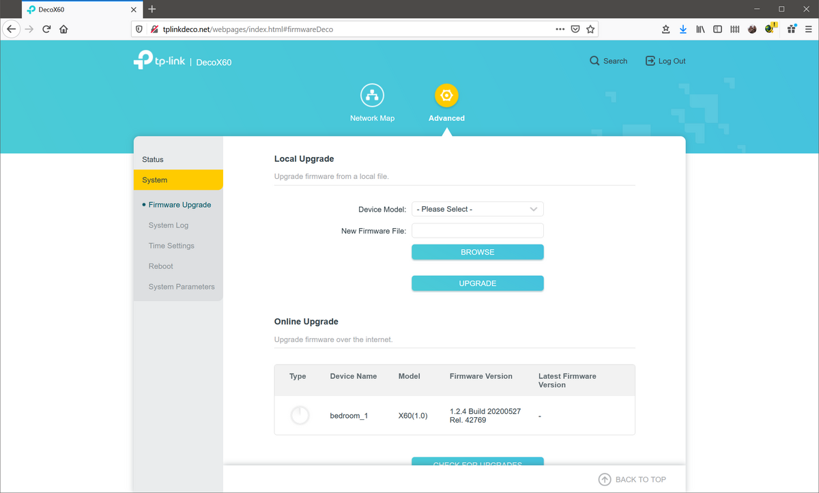Screen dimensions: 819x493
Task: Open the System Log page
Action: point(169,225)
